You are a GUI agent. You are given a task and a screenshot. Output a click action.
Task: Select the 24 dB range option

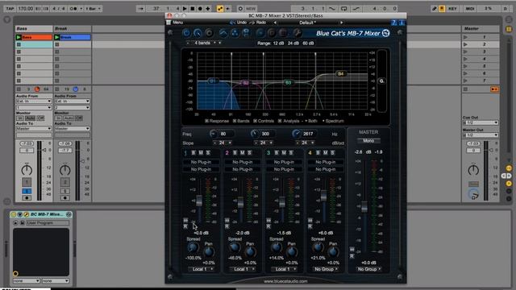tap(293, 43)
